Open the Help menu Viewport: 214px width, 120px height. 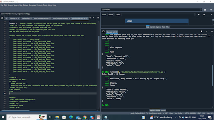(x=54, y=5)
